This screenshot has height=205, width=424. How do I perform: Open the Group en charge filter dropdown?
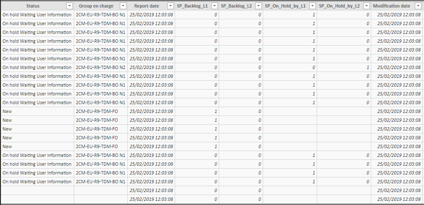pyautogui.click(x=123, y=6)
